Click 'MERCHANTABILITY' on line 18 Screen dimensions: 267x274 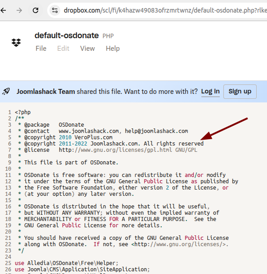48,219
